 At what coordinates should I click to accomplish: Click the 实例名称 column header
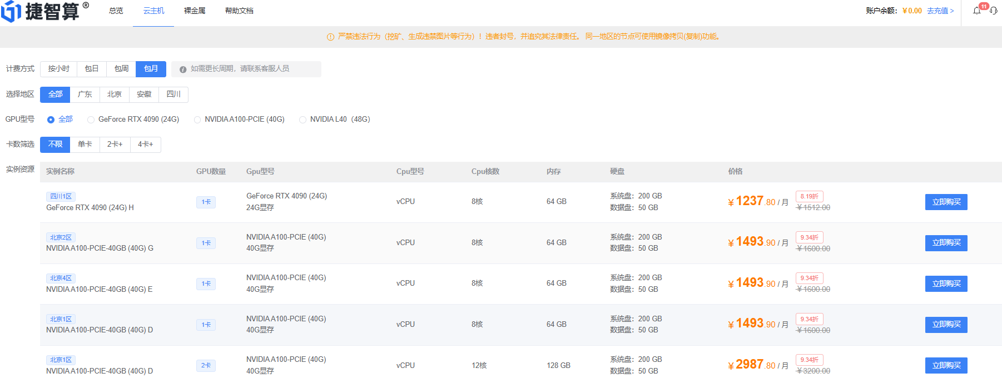pos(60,172)
